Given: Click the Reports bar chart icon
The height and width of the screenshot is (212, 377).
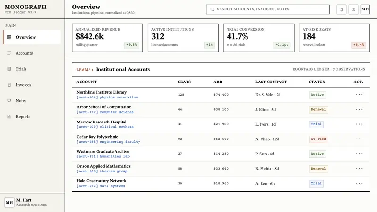Looking at the screenshot, I should click(x=9, y=116).
